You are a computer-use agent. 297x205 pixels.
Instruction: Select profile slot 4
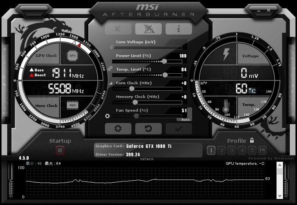point(242,150)
